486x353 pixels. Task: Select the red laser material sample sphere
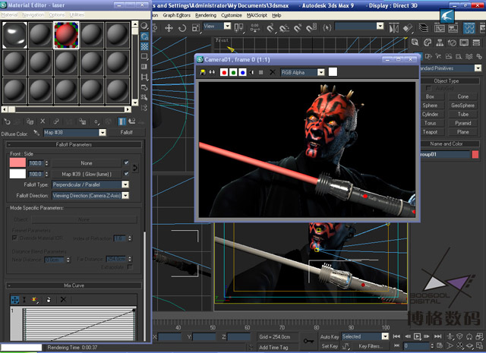pos(65,35)
